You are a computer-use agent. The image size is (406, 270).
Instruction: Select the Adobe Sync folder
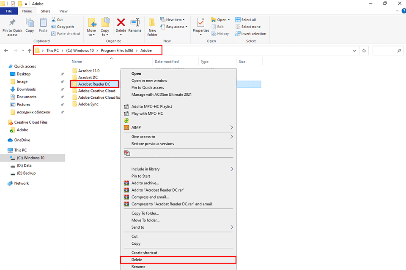coord(88,104)
